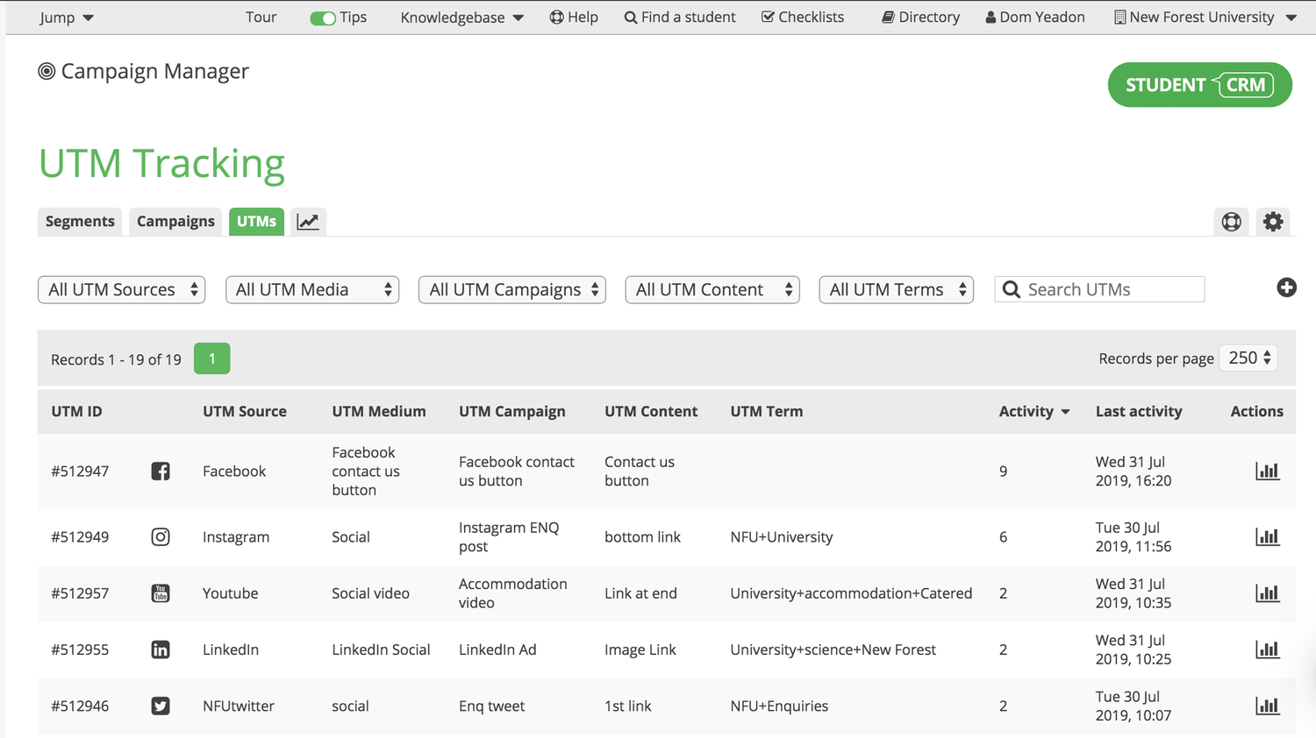
Task: Add a new UTM with the plus icon
Action: (1286, 287)
